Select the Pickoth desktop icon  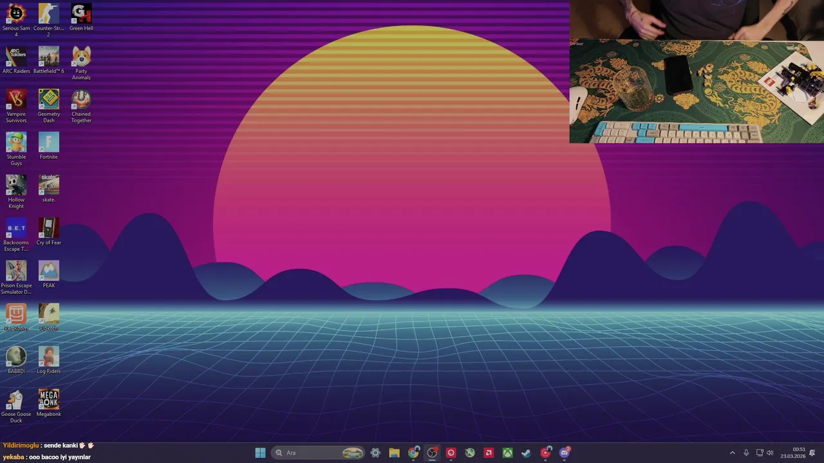point(48,318)
